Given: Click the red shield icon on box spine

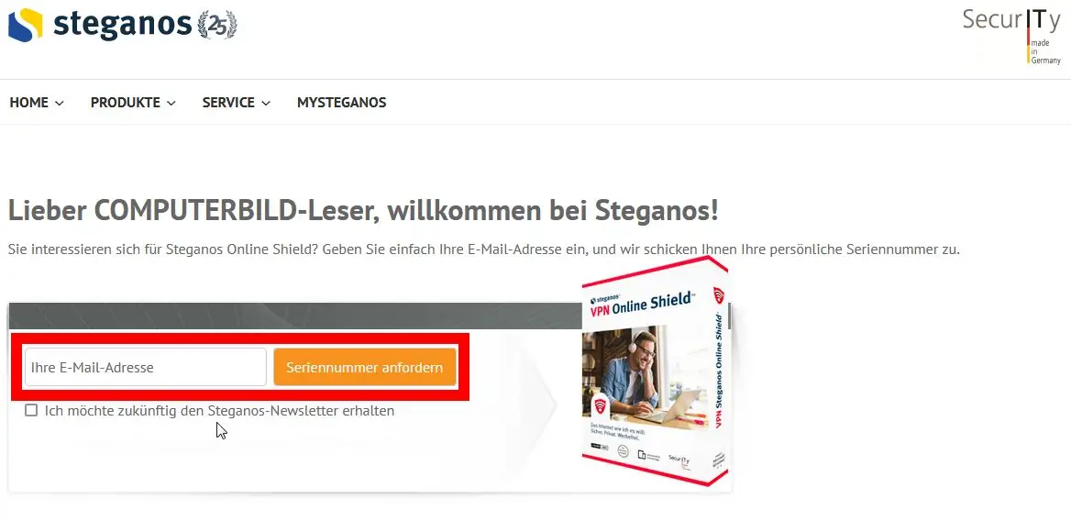Looking at the screenshot, I should (x=719, y=295).
